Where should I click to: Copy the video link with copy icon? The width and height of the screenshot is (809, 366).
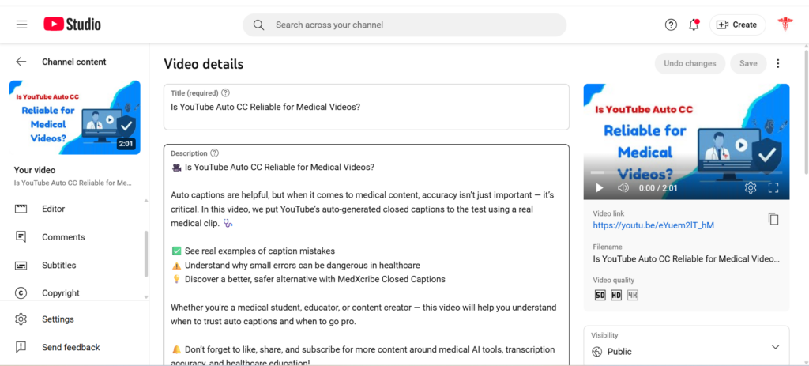coord(773,219)
